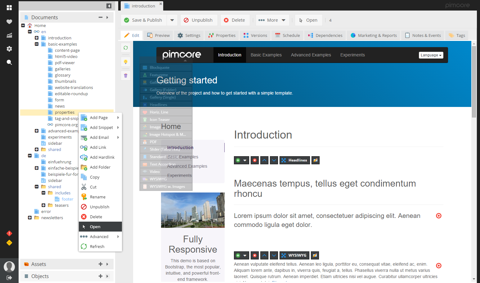The height and width of the screenshot is (283, 480).
Task: Open the More dropdown menu
Action: pos(272,20)
